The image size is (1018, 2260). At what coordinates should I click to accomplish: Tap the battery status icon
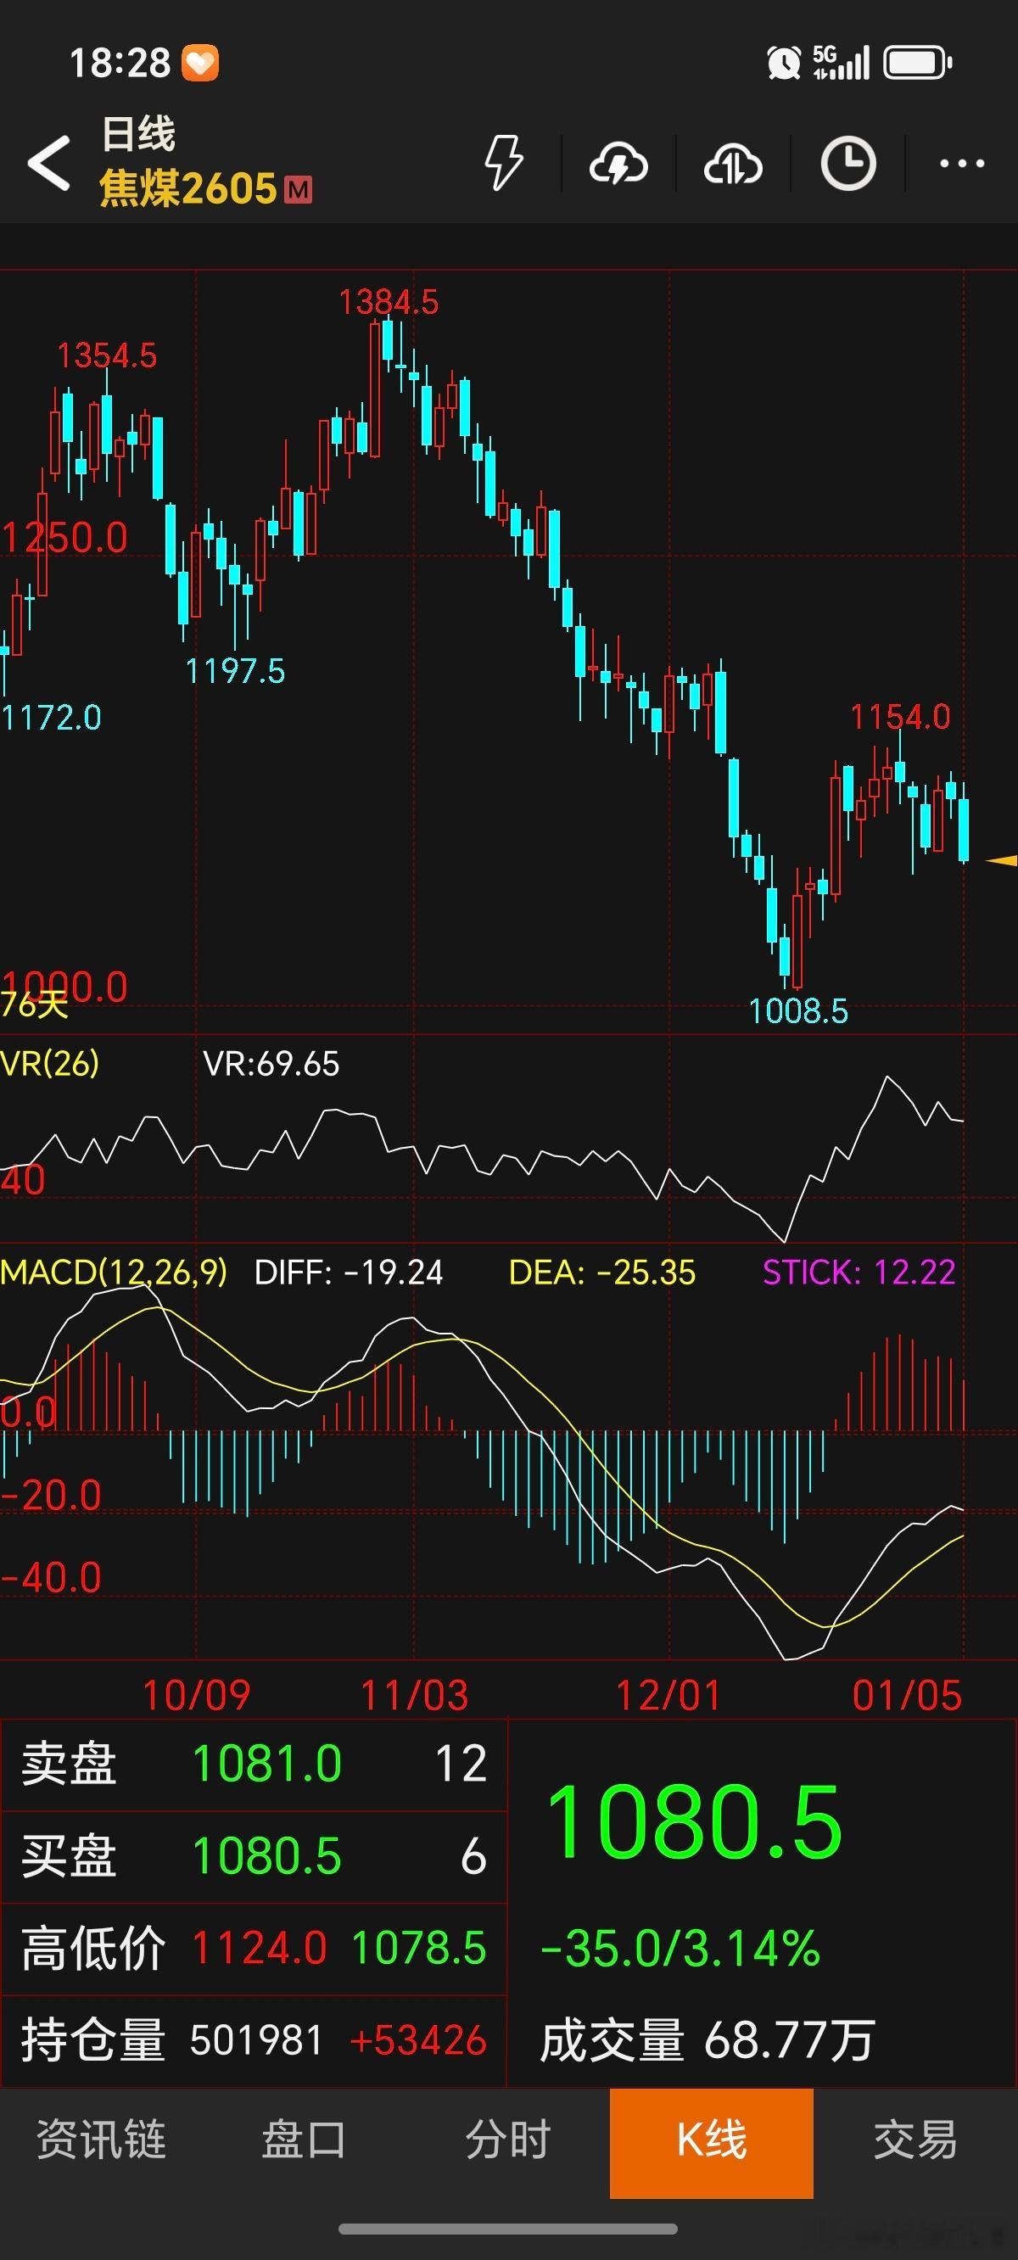pyautogui.click(x=918, y=63)
